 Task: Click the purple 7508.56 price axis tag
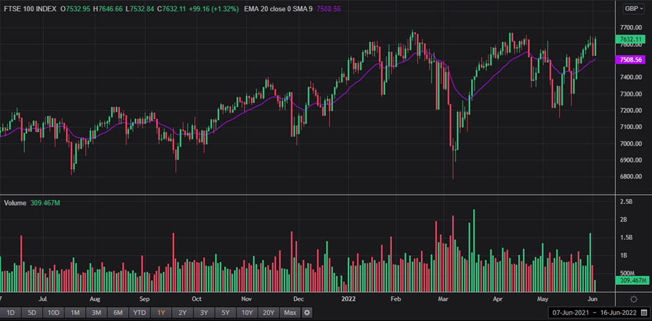[x=630, y=60]
